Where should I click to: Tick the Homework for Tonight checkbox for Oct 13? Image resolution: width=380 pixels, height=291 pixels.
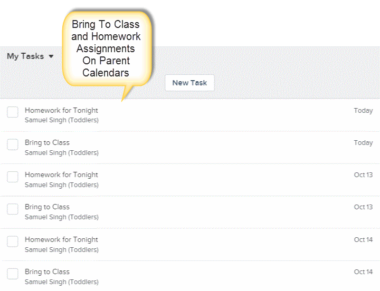[x=13, y=177]
